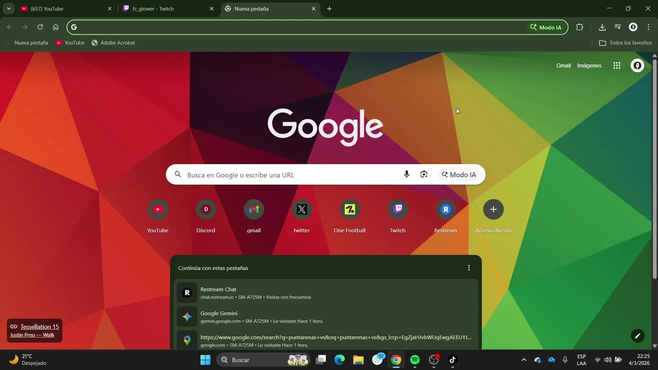
Task: Switch to the (657) YouTube tab
Action: tap(65, 9)
